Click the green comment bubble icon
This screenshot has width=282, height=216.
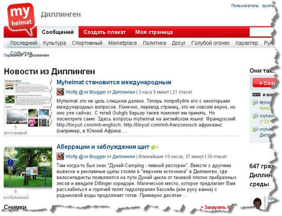click(153, 147)
